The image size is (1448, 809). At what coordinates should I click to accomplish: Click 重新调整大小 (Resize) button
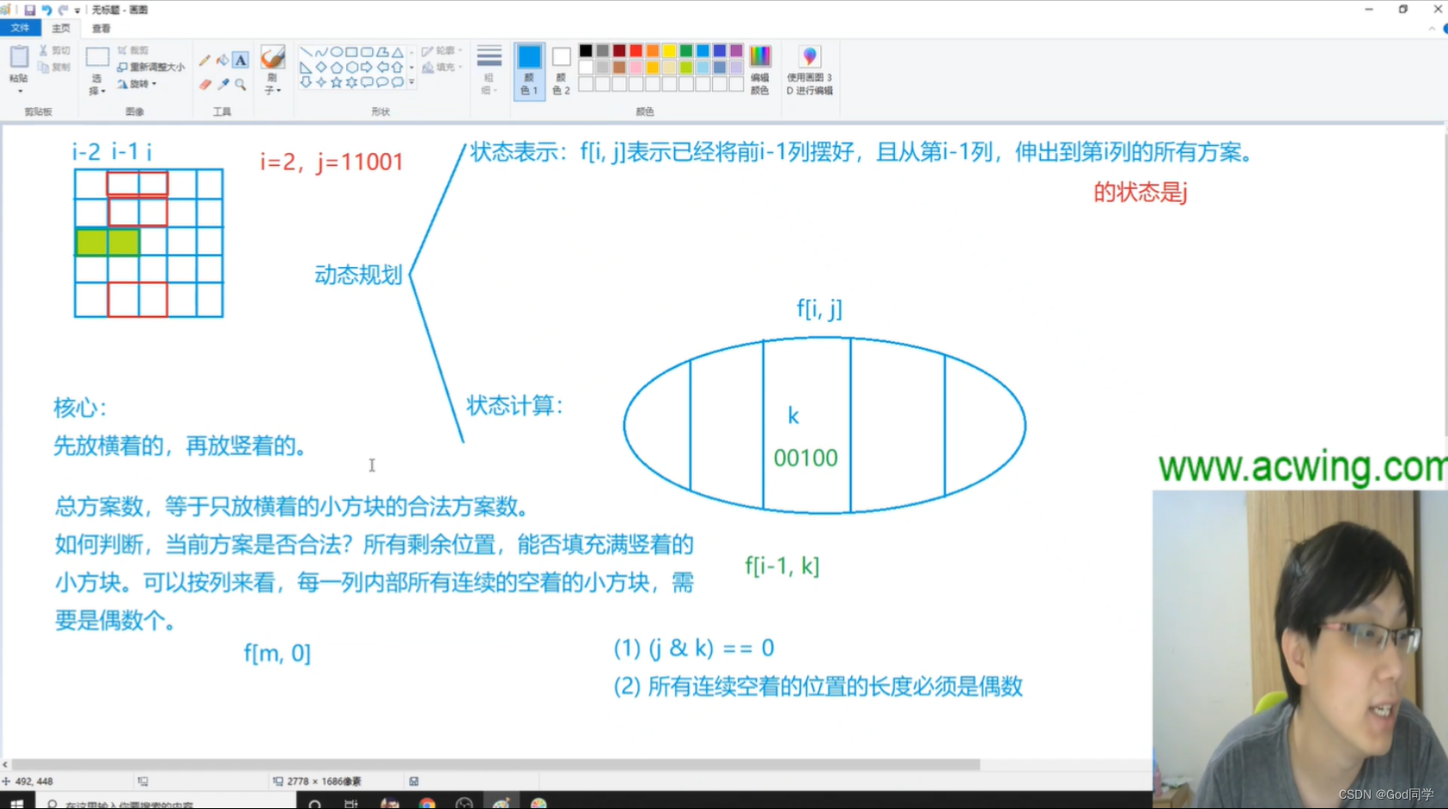coord(151,67)
